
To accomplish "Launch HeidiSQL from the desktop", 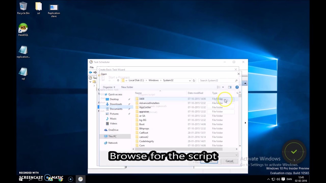I will click(x=23, y=30).
